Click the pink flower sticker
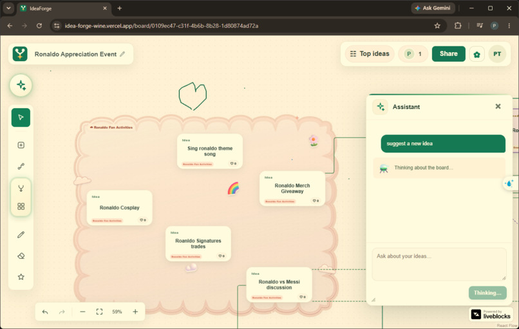Viewport: 519px width, 329px height. pos(314,140)
